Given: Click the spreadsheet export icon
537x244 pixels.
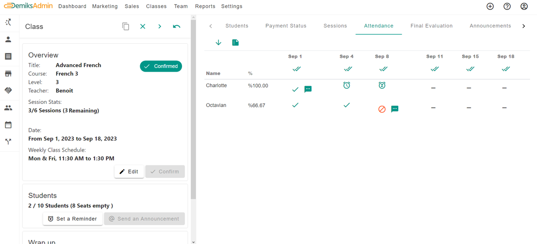Looking at the screenshot, I should (x=235, y=42).
